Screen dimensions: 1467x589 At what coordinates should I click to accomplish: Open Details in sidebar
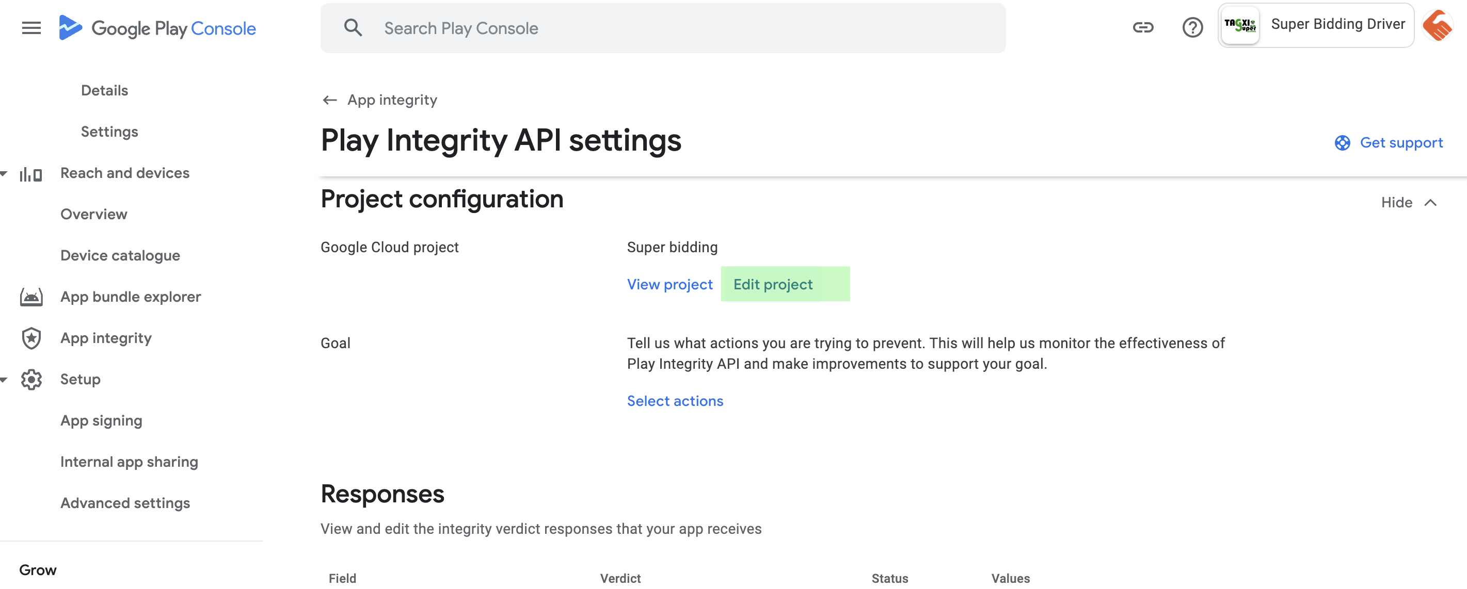pyautogui.click(x=104, y=90)
